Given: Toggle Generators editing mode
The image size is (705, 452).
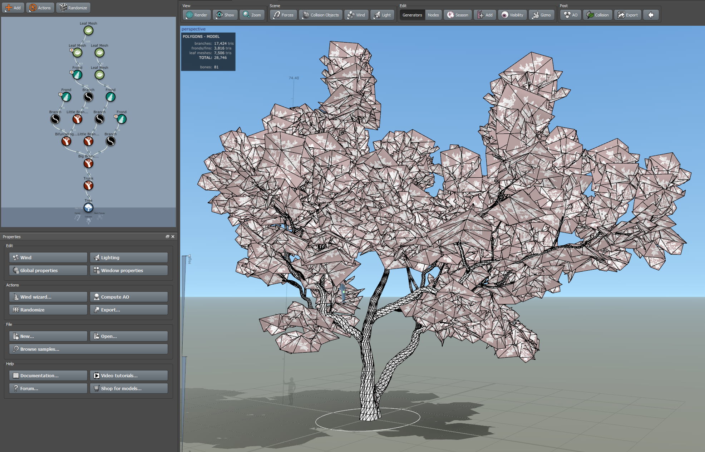Looking at the screenshot, I should point(412,15).
